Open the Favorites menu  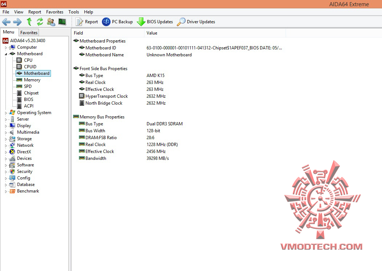click(55, 12)
